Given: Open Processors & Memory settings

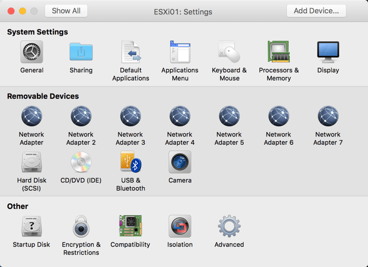Looking at the screenshot, I should point(279,52).
